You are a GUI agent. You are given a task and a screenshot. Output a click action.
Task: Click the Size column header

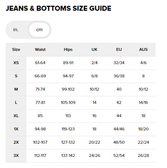tap(16, 49)
